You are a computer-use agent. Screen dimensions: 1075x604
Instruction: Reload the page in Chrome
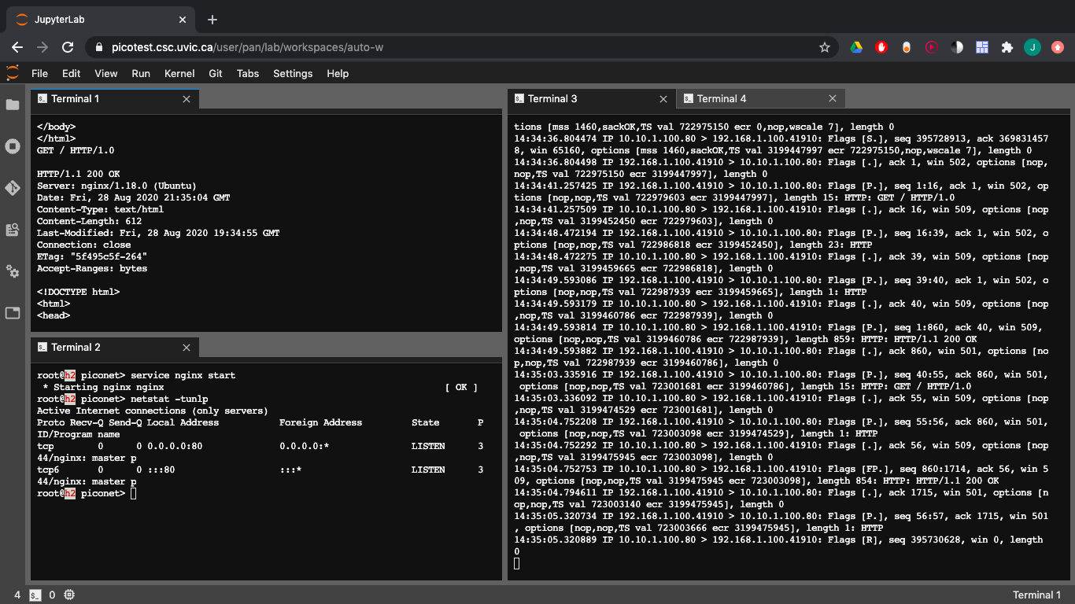point(68,47)
